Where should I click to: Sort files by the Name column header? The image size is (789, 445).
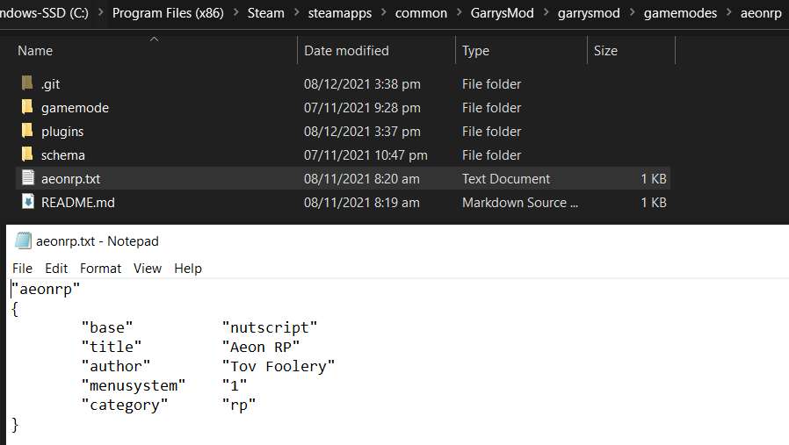click(x=35, y=51)
